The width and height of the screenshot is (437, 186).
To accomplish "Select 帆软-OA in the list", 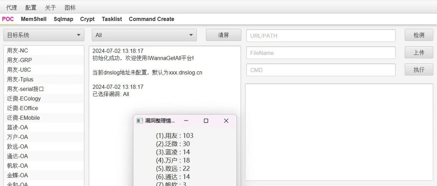I will point(44,166).
